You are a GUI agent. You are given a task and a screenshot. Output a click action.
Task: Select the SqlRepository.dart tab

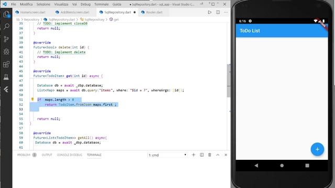(x=118, y=13)
